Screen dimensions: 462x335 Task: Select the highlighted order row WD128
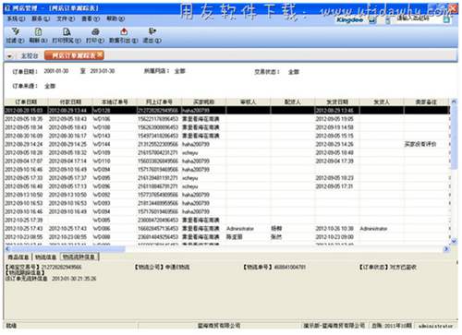(227, 110)
